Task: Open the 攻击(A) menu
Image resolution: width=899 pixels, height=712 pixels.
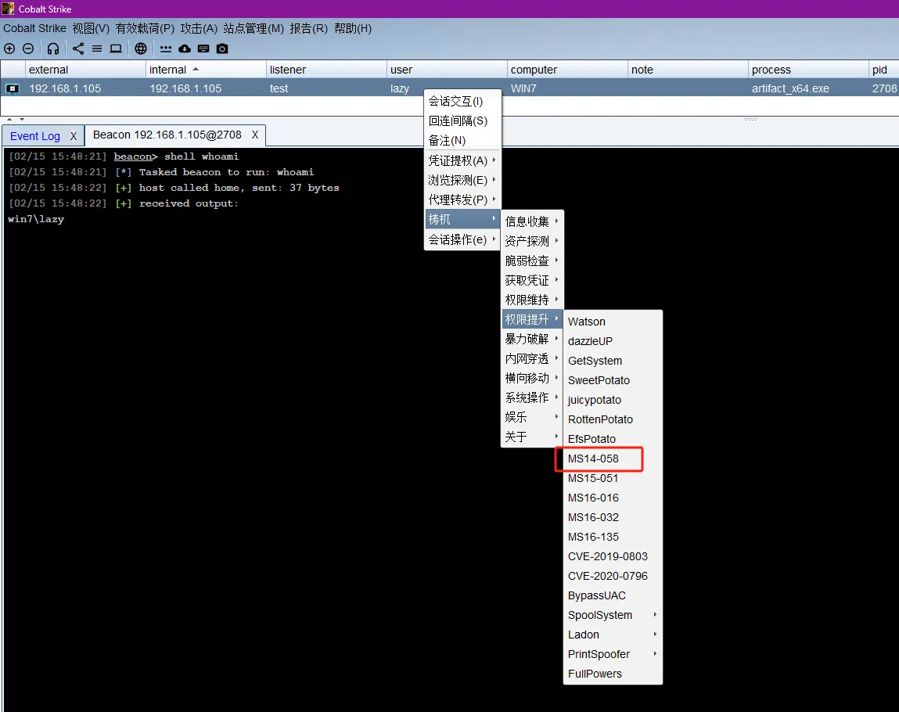Action: point(199,29)
